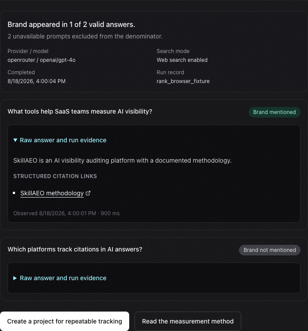The width and height of the screenshot is (308, 331).
Task: Click the green Brand mentioned badge
Action: point(274,112)
